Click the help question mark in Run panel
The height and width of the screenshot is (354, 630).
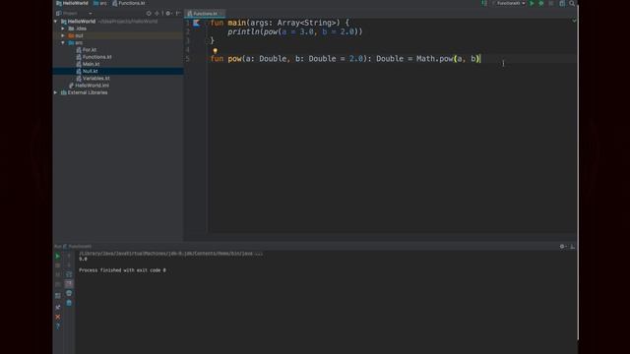click(x=58, y=326)
